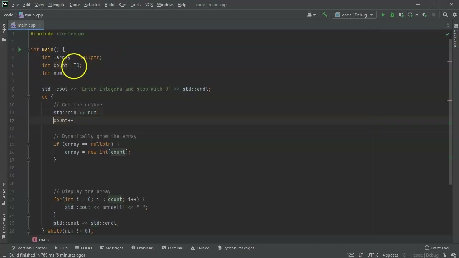The image size is (459, 258).
Task: Start debugging with the bug icon
Action: (392, 15)
